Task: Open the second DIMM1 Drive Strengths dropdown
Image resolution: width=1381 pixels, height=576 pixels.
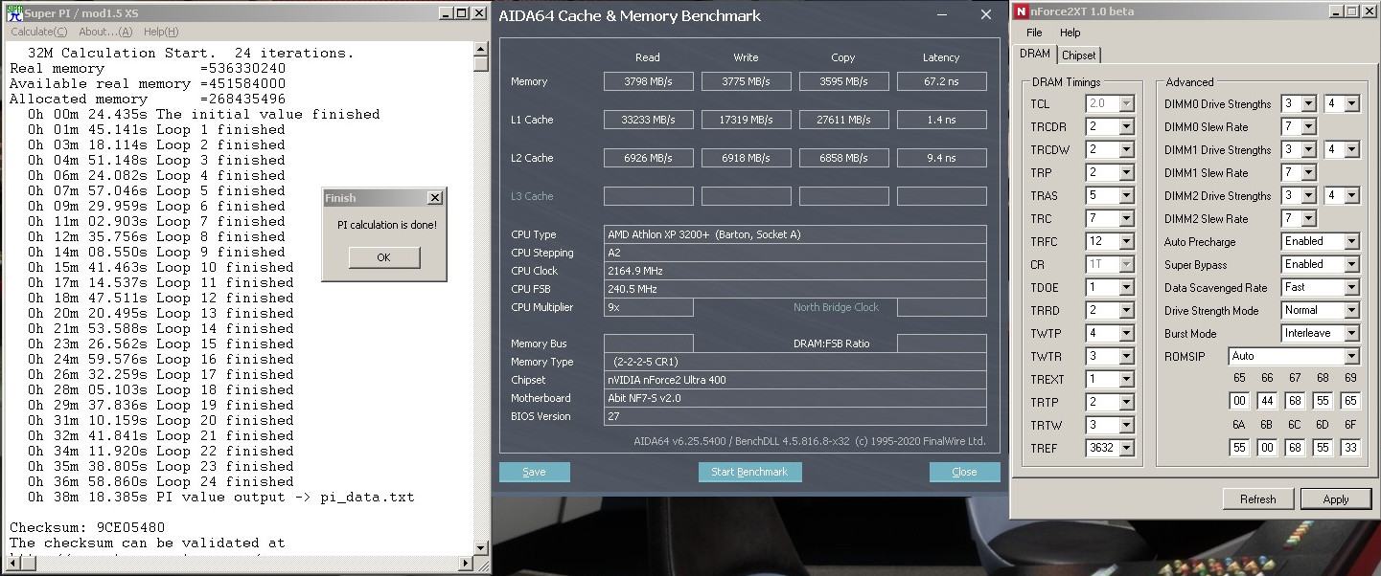Action: [x=1351, y=149]
